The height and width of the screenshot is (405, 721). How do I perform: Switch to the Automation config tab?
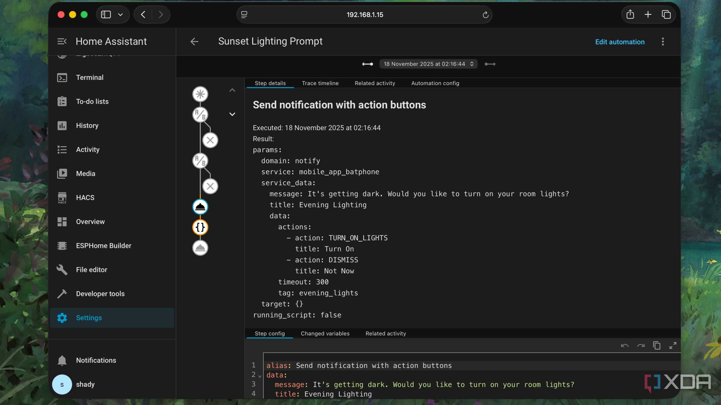pyautogui.click(x=435, y=83)
